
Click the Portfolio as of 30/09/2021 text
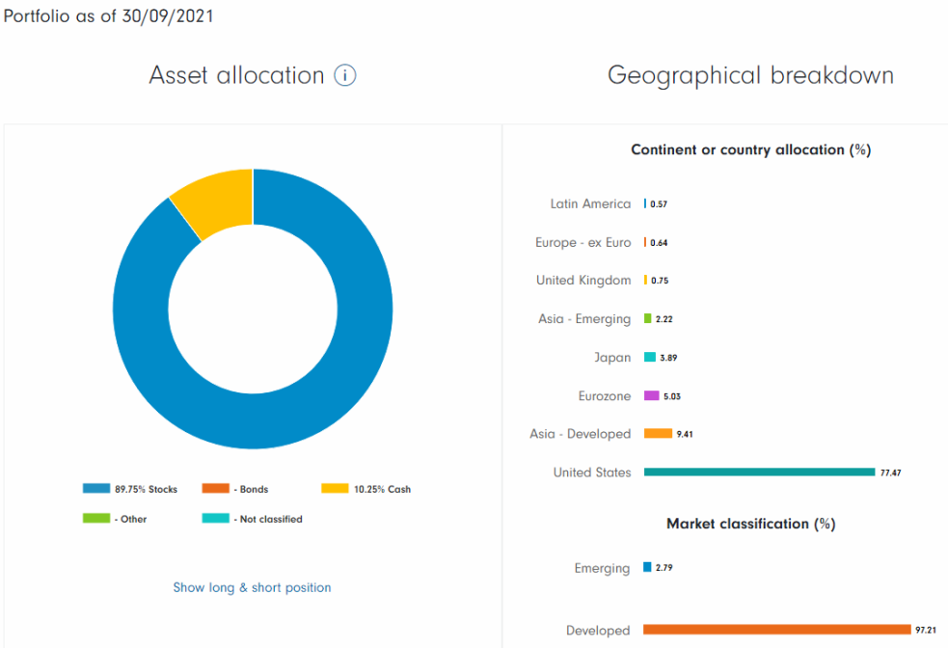click(108, 15)
